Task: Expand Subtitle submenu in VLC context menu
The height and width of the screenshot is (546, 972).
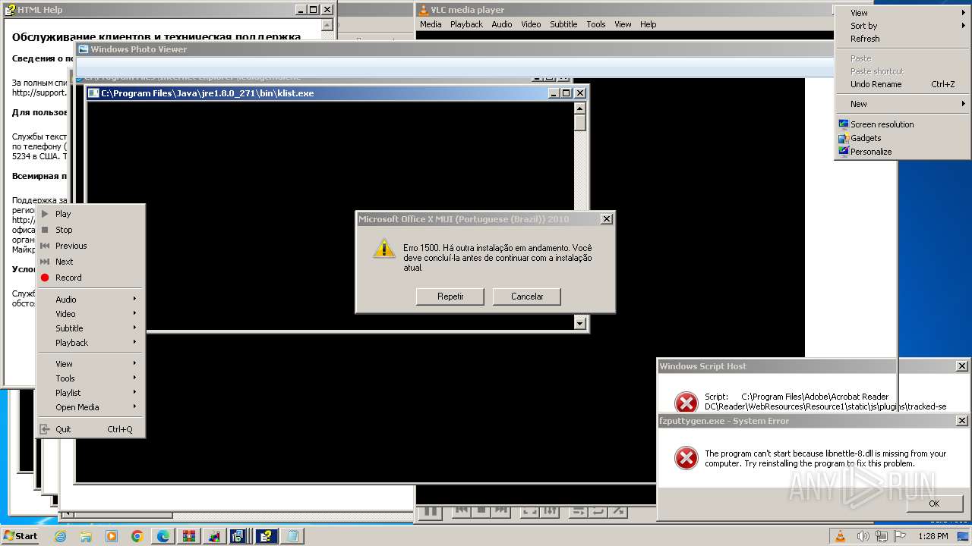Action: coord(91,328)
